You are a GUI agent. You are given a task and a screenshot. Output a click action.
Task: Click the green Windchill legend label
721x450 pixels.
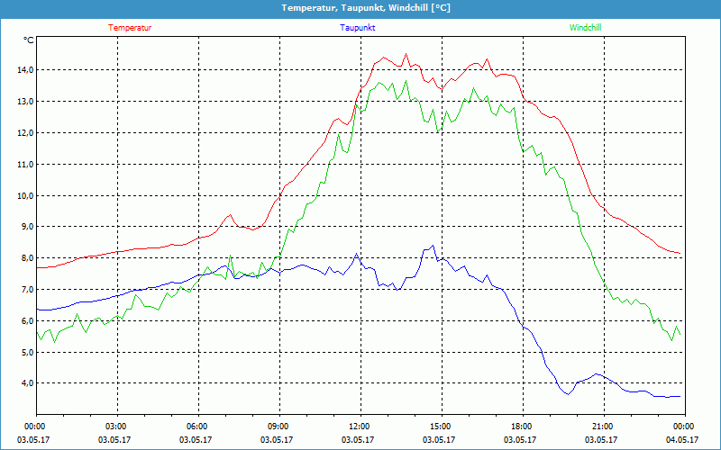coord(585,28)
